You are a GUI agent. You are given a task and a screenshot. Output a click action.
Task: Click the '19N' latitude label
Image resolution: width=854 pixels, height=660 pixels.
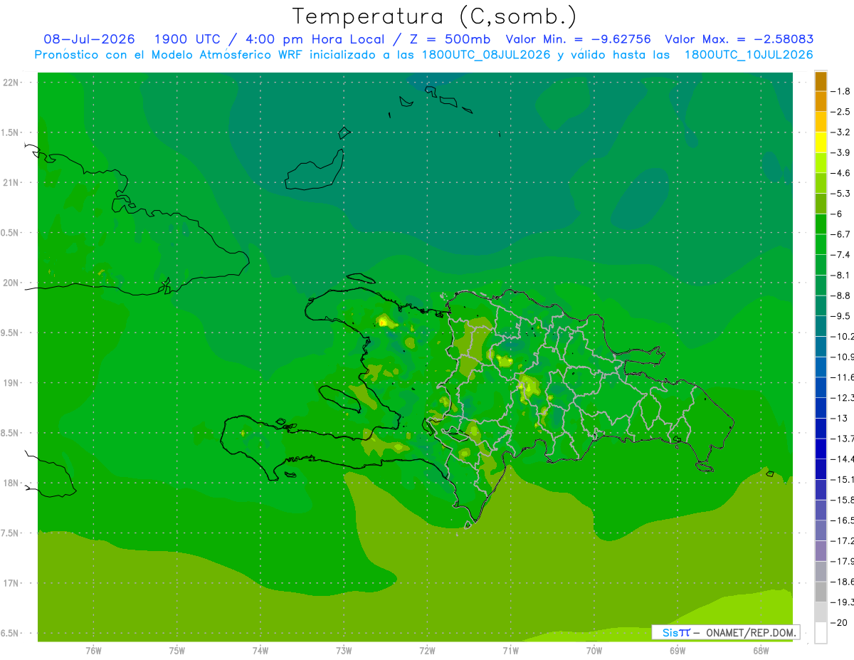pos(11,383)
